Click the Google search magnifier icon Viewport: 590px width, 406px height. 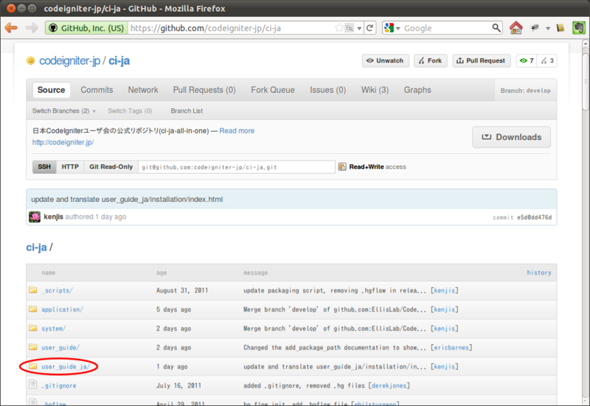tap(496, 28)
